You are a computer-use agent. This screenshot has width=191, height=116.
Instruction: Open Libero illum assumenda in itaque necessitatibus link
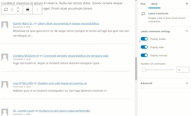point(68,23)
